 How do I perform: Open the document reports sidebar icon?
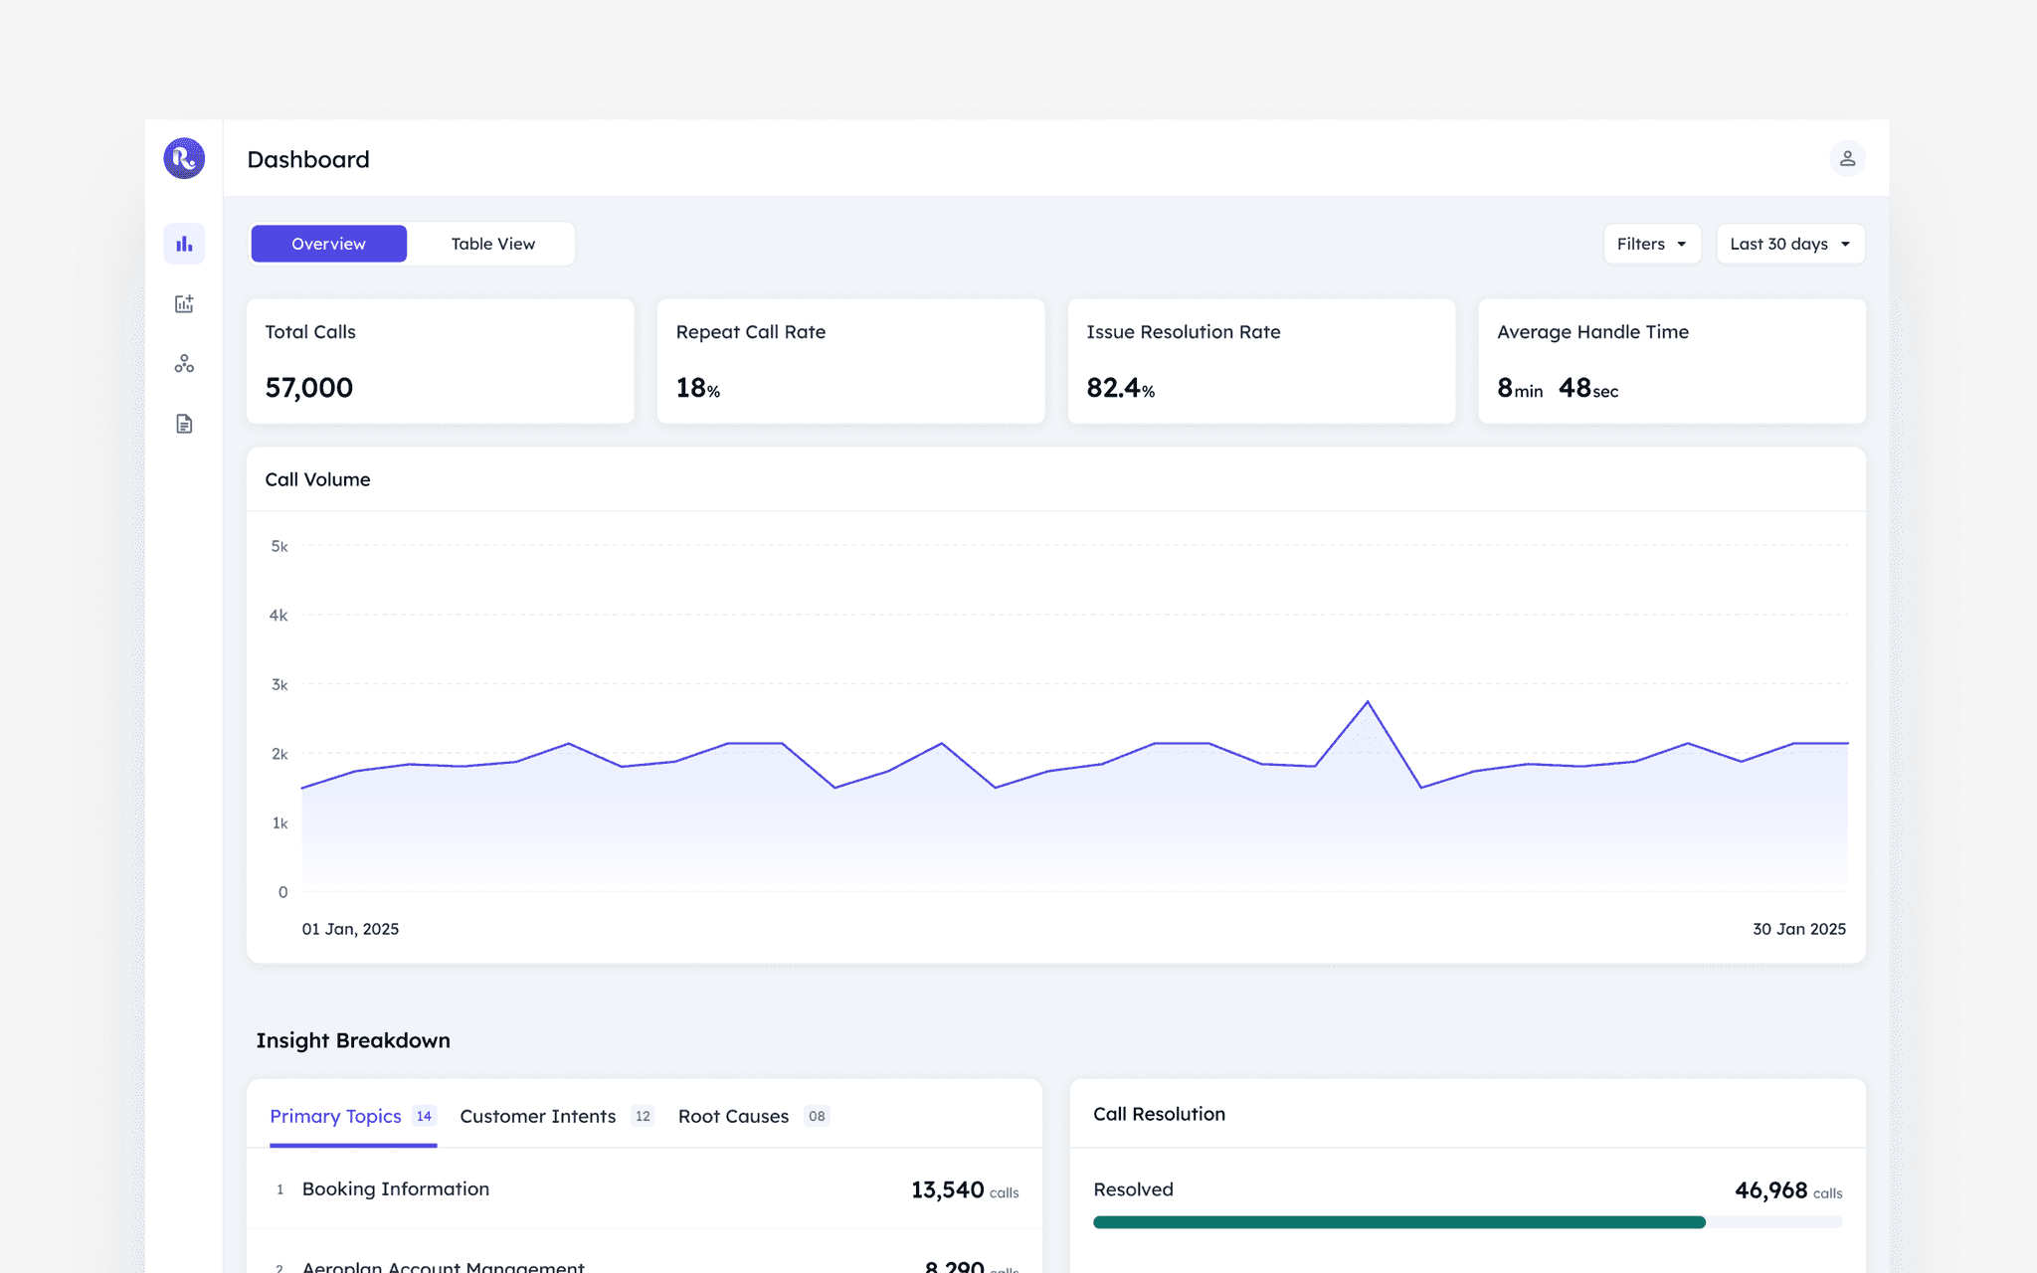point(184,424)
